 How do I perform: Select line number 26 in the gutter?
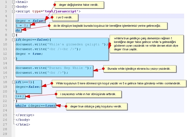5,120
